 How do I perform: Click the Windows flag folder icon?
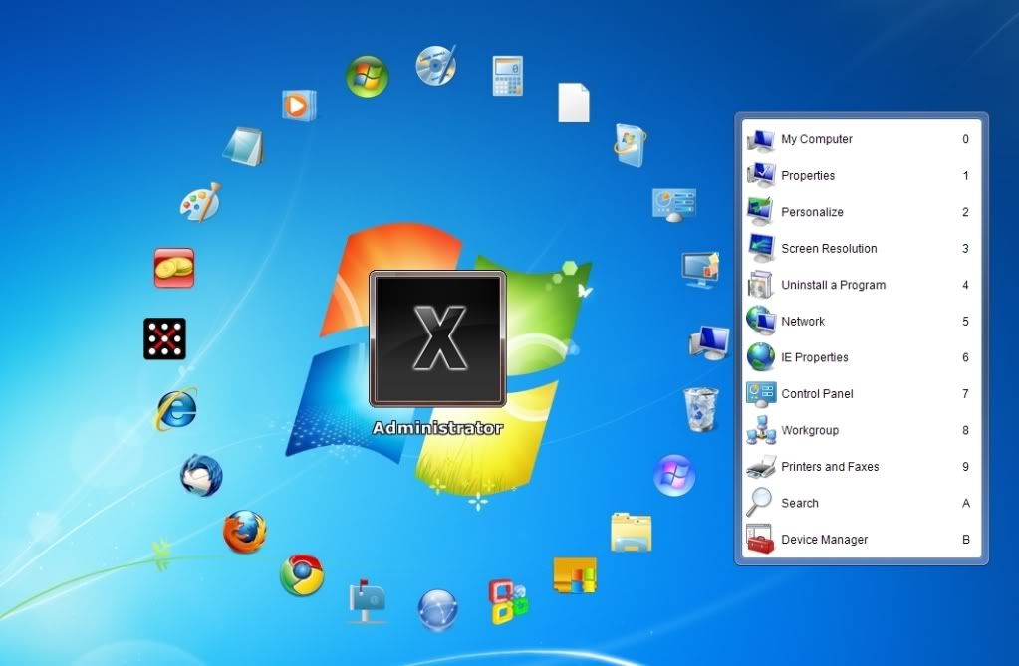(575, 575)
